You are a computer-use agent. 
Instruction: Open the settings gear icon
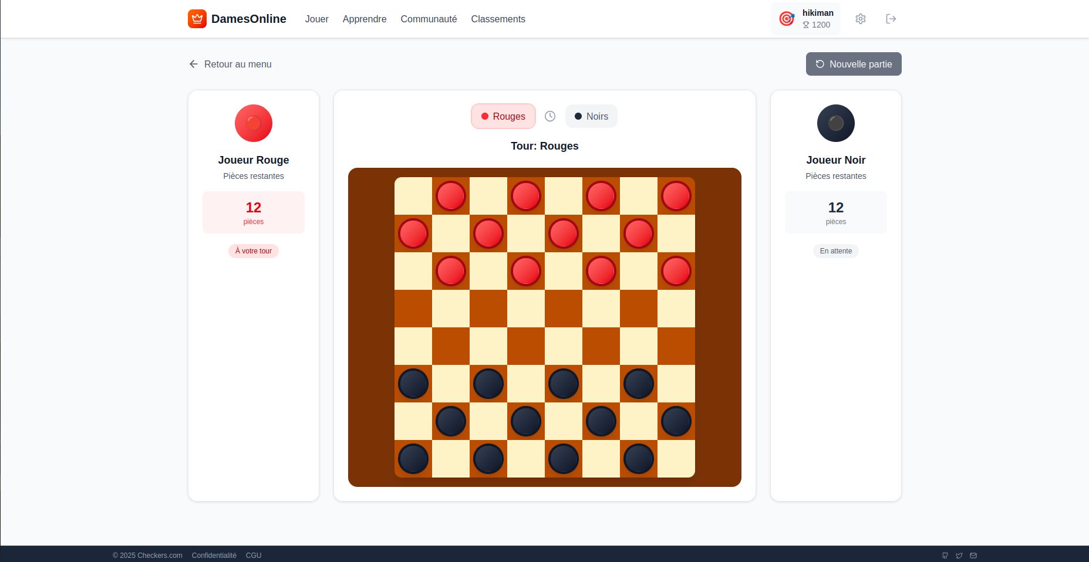(861, 18)
